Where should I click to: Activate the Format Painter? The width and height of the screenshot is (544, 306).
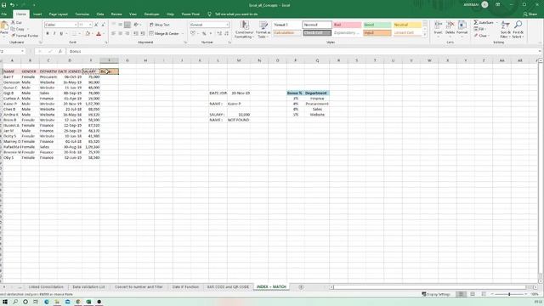(x=25, y=36)
